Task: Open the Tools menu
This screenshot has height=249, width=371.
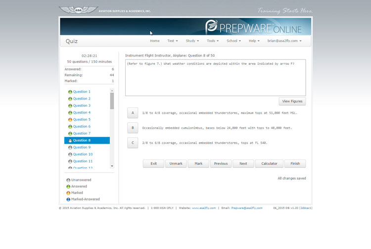Action: pyautogui.click(x=213, y=41)
